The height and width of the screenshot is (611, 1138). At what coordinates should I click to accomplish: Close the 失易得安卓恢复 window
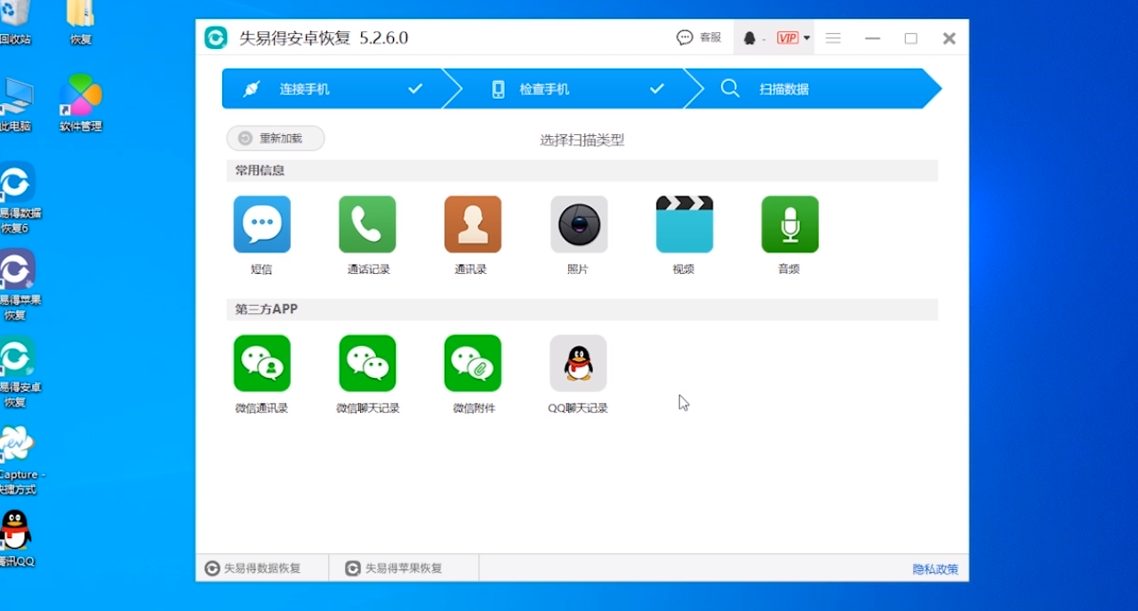(950, 38)
